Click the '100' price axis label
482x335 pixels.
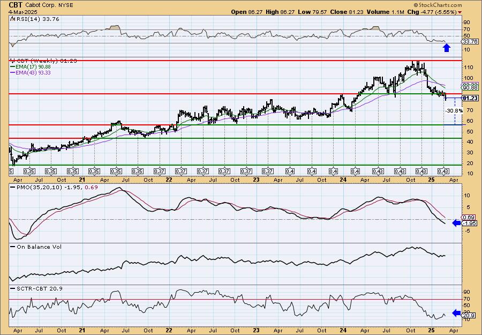click(x=469, y=78)
